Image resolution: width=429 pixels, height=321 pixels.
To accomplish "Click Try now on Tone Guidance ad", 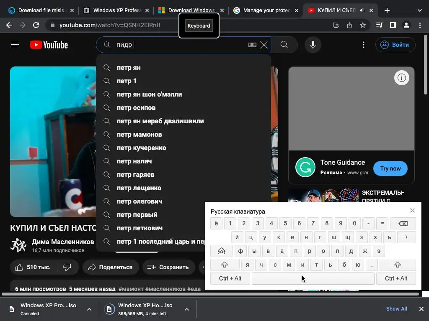I will (x=390, y=168).
